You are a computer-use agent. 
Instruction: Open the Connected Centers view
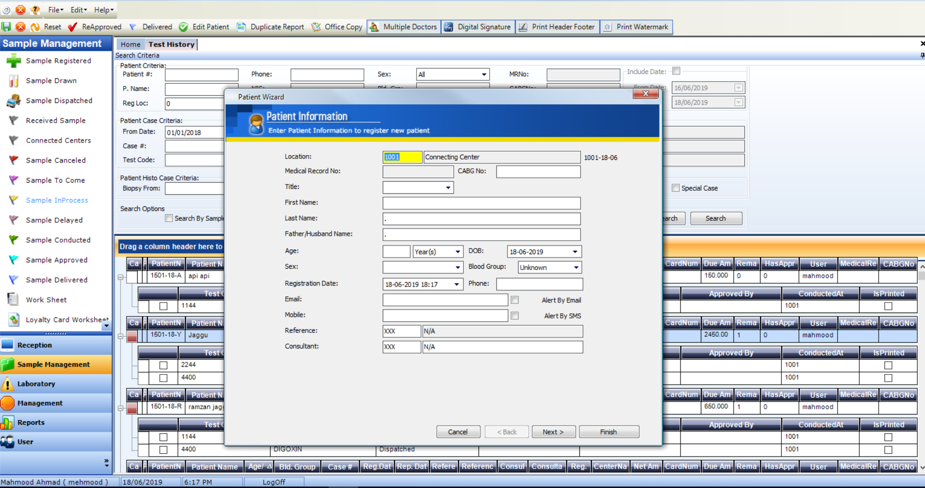pyautogui.click(x=58, y=140)
